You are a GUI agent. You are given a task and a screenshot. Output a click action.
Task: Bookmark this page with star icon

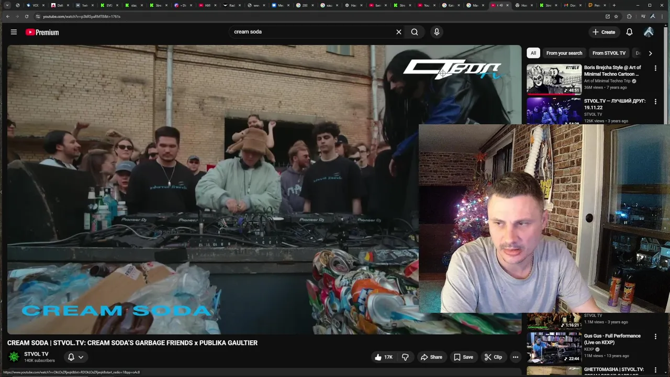tap(616, 16)
